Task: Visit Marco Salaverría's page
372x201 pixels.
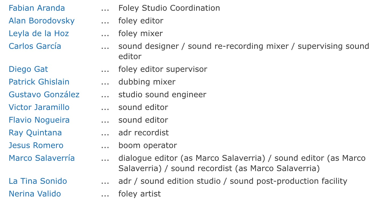Action: [x=42, y=158]
